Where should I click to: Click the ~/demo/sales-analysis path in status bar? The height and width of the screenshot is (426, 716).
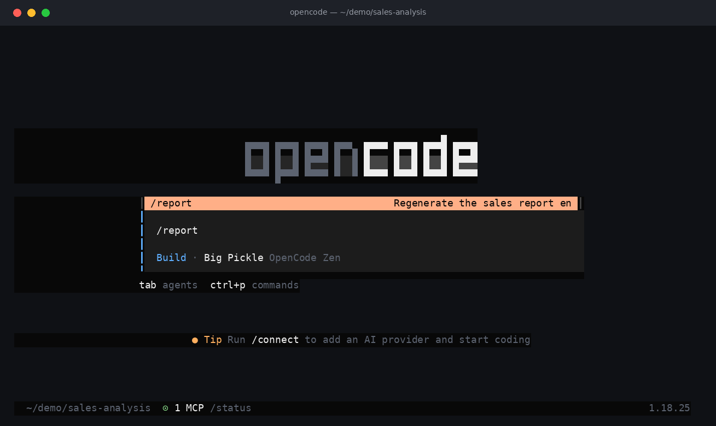click(x=88, y=408)
